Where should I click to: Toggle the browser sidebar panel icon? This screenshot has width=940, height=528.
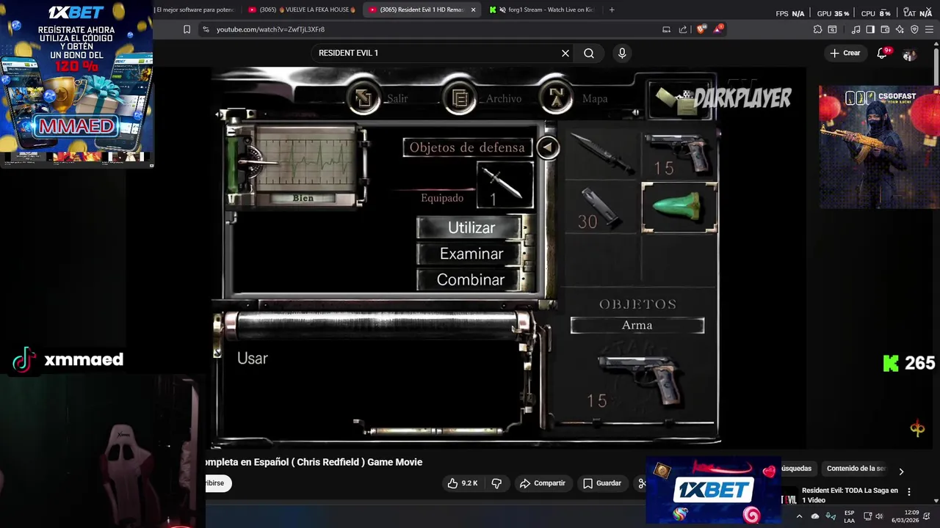point(870,29)
